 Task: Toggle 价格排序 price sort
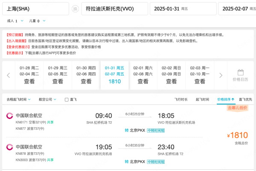tap(226, 100)
